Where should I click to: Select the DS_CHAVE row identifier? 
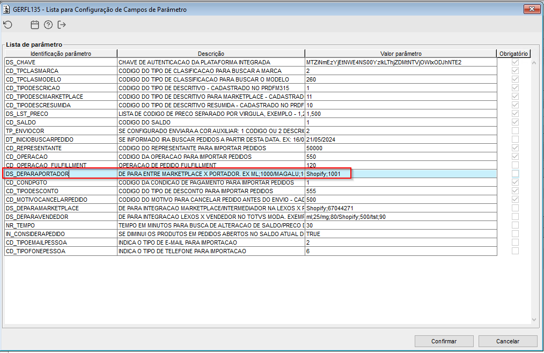(x=61, y=62)
